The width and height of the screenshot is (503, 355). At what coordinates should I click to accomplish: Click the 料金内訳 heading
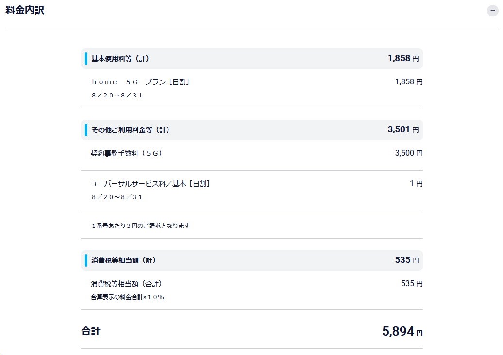tap(24, 10)
